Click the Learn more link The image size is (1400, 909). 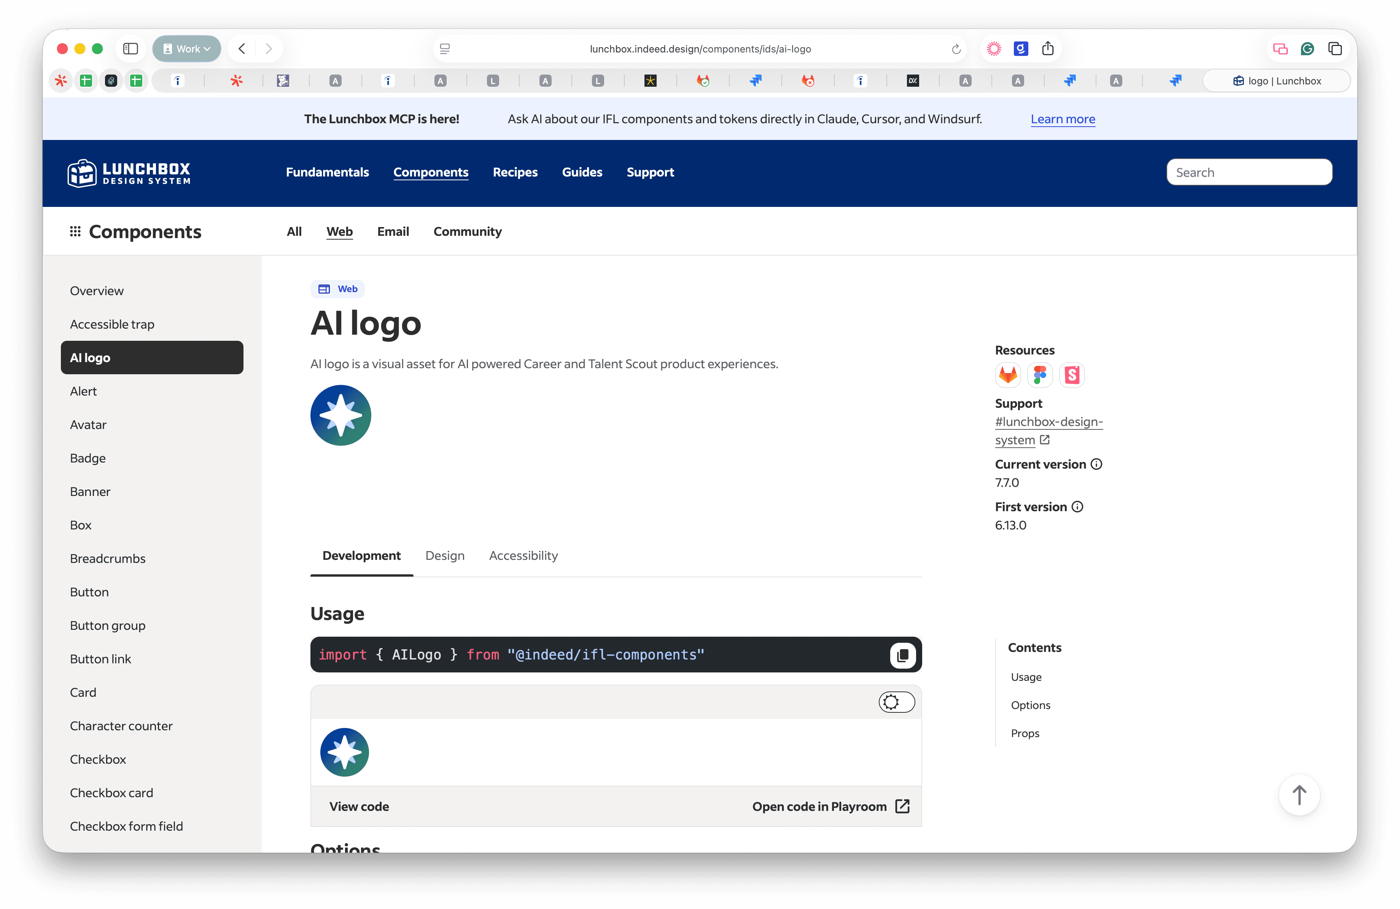click(x=1062, y=119)
